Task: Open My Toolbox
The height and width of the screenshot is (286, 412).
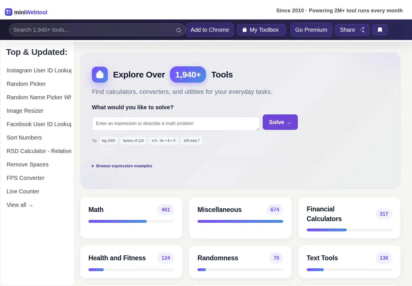Action: [x=261, y=30]
